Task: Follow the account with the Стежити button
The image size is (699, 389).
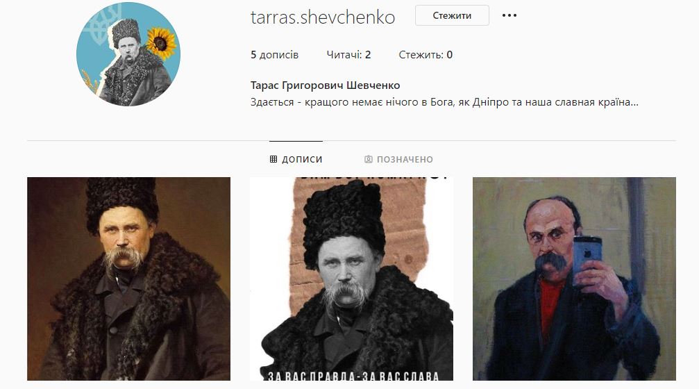Action: [x=452, y=15]
